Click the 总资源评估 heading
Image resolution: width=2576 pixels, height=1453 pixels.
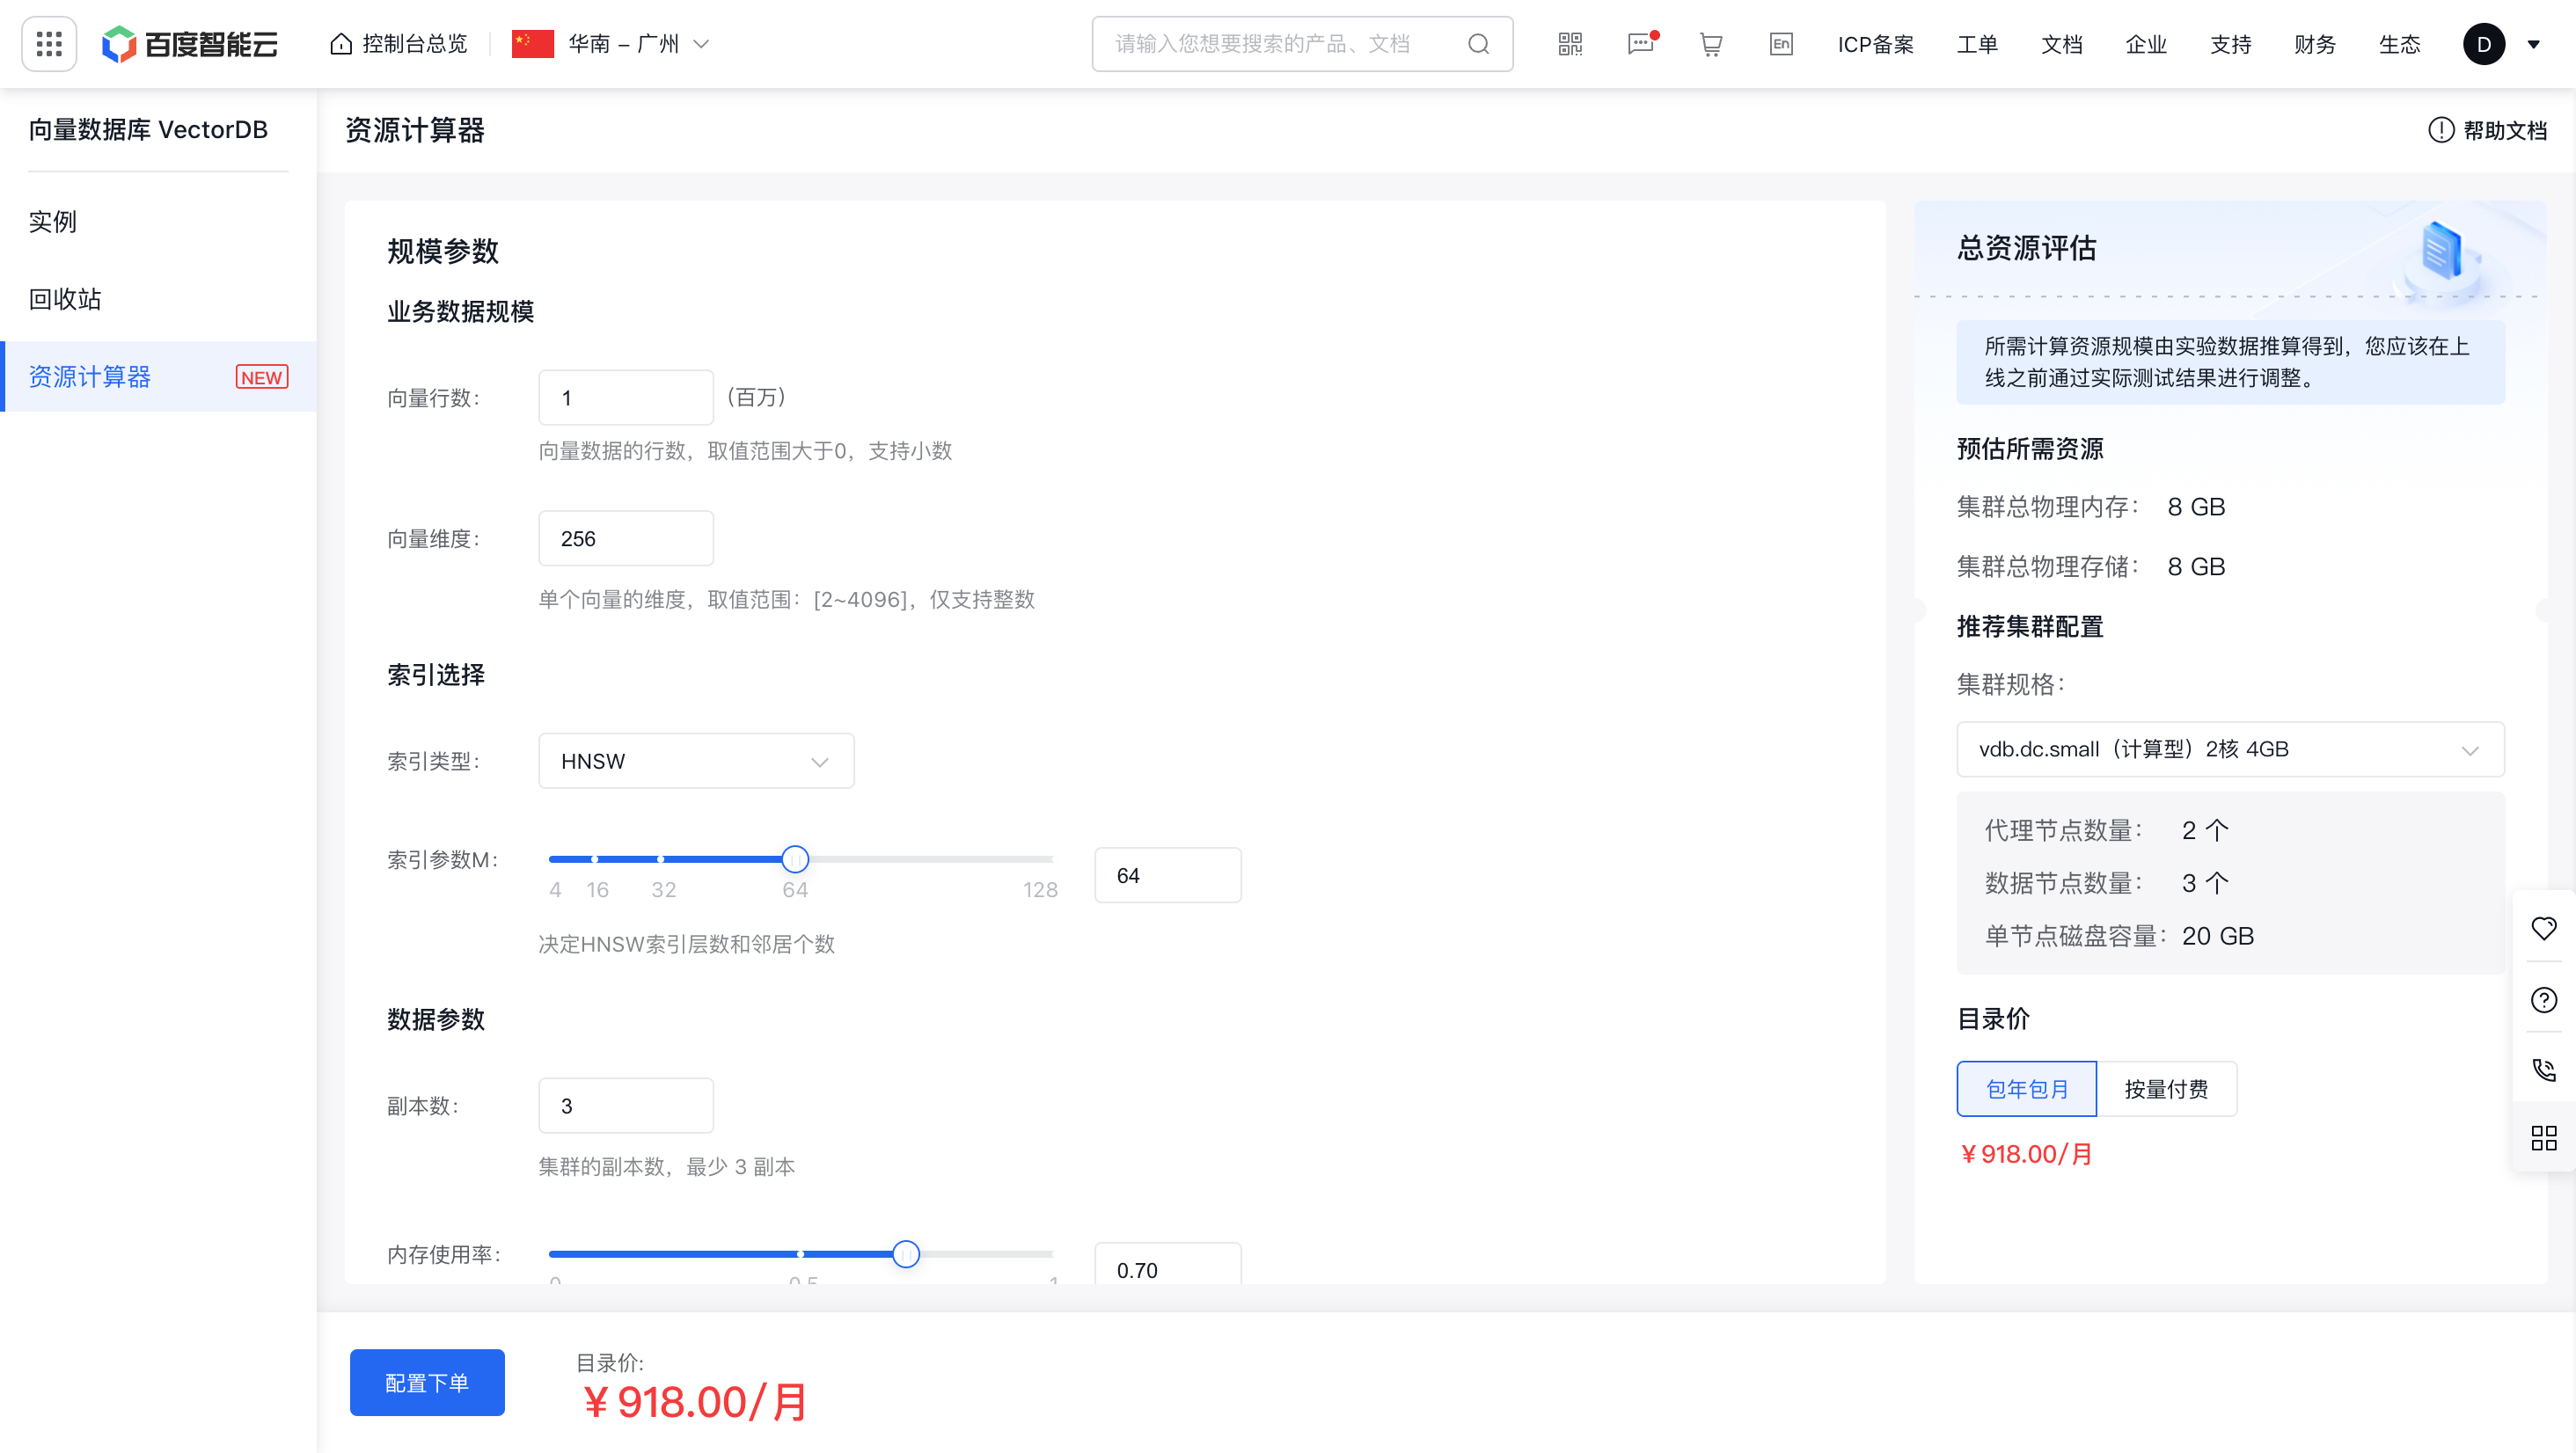(2026, 248)
